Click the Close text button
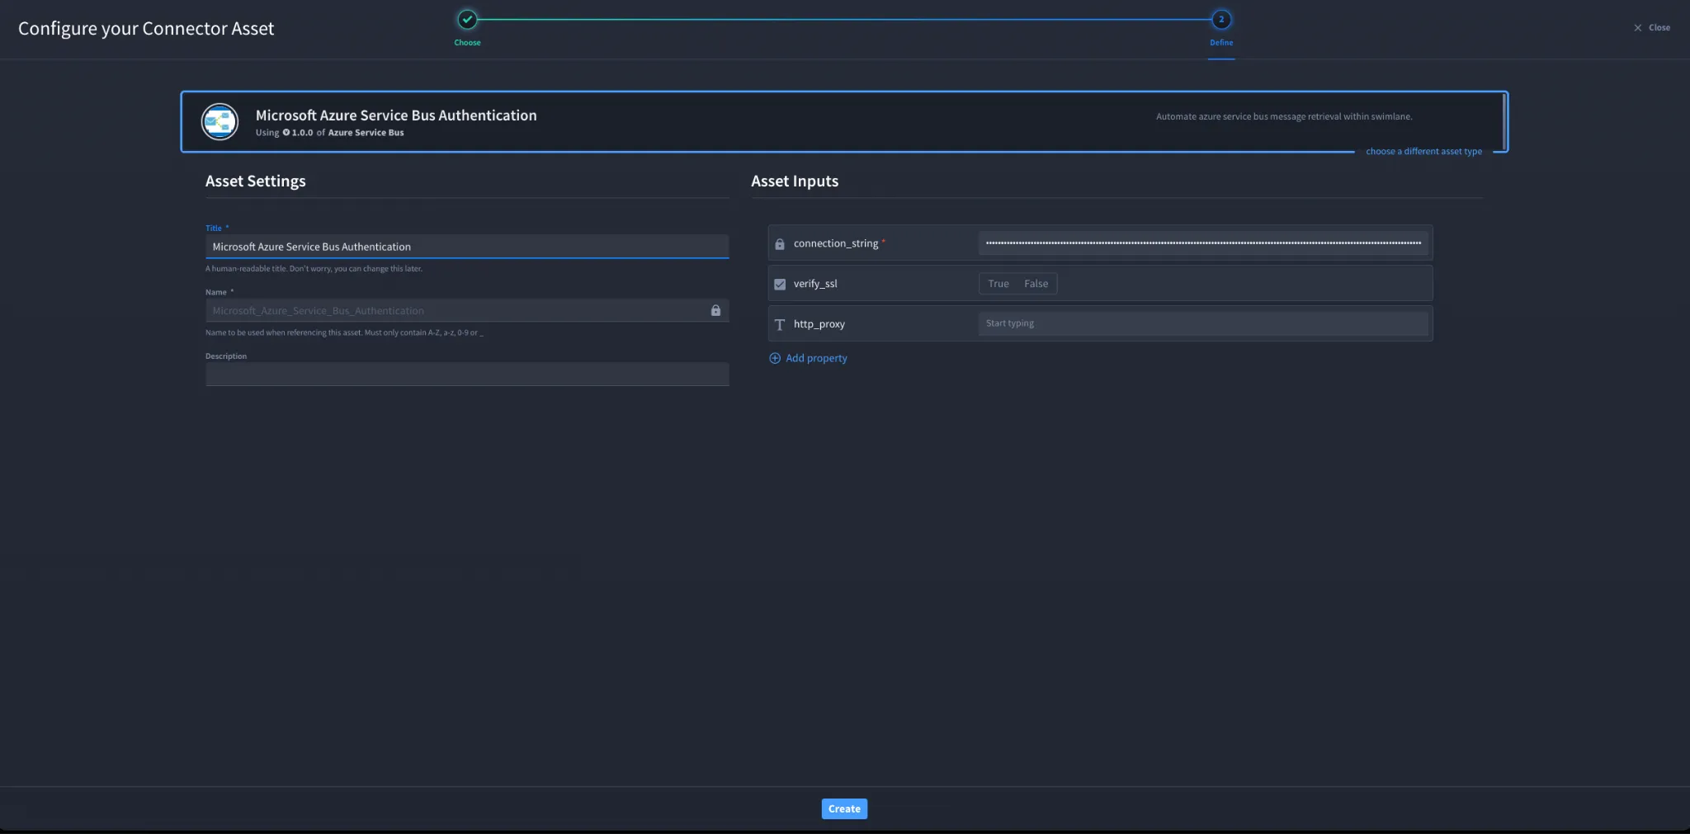Viewport: 1690px width, 834px height. coord(1659,27)
